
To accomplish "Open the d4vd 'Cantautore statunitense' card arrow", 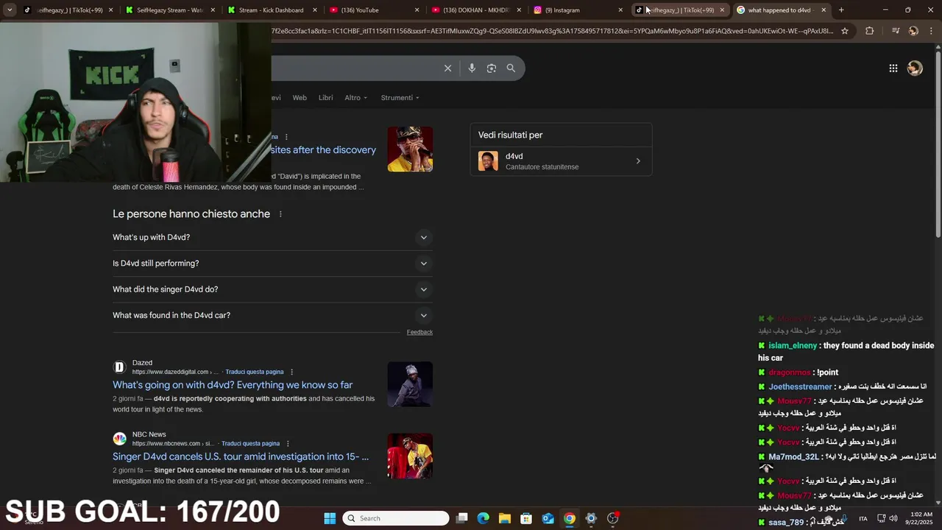I will (638, 161).
